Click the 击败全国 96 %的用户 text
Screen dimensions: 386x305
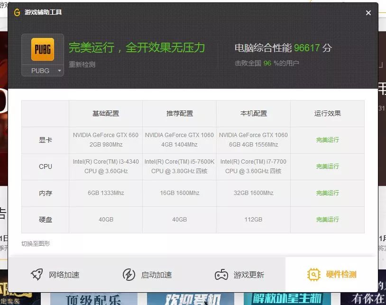[267, 63]
